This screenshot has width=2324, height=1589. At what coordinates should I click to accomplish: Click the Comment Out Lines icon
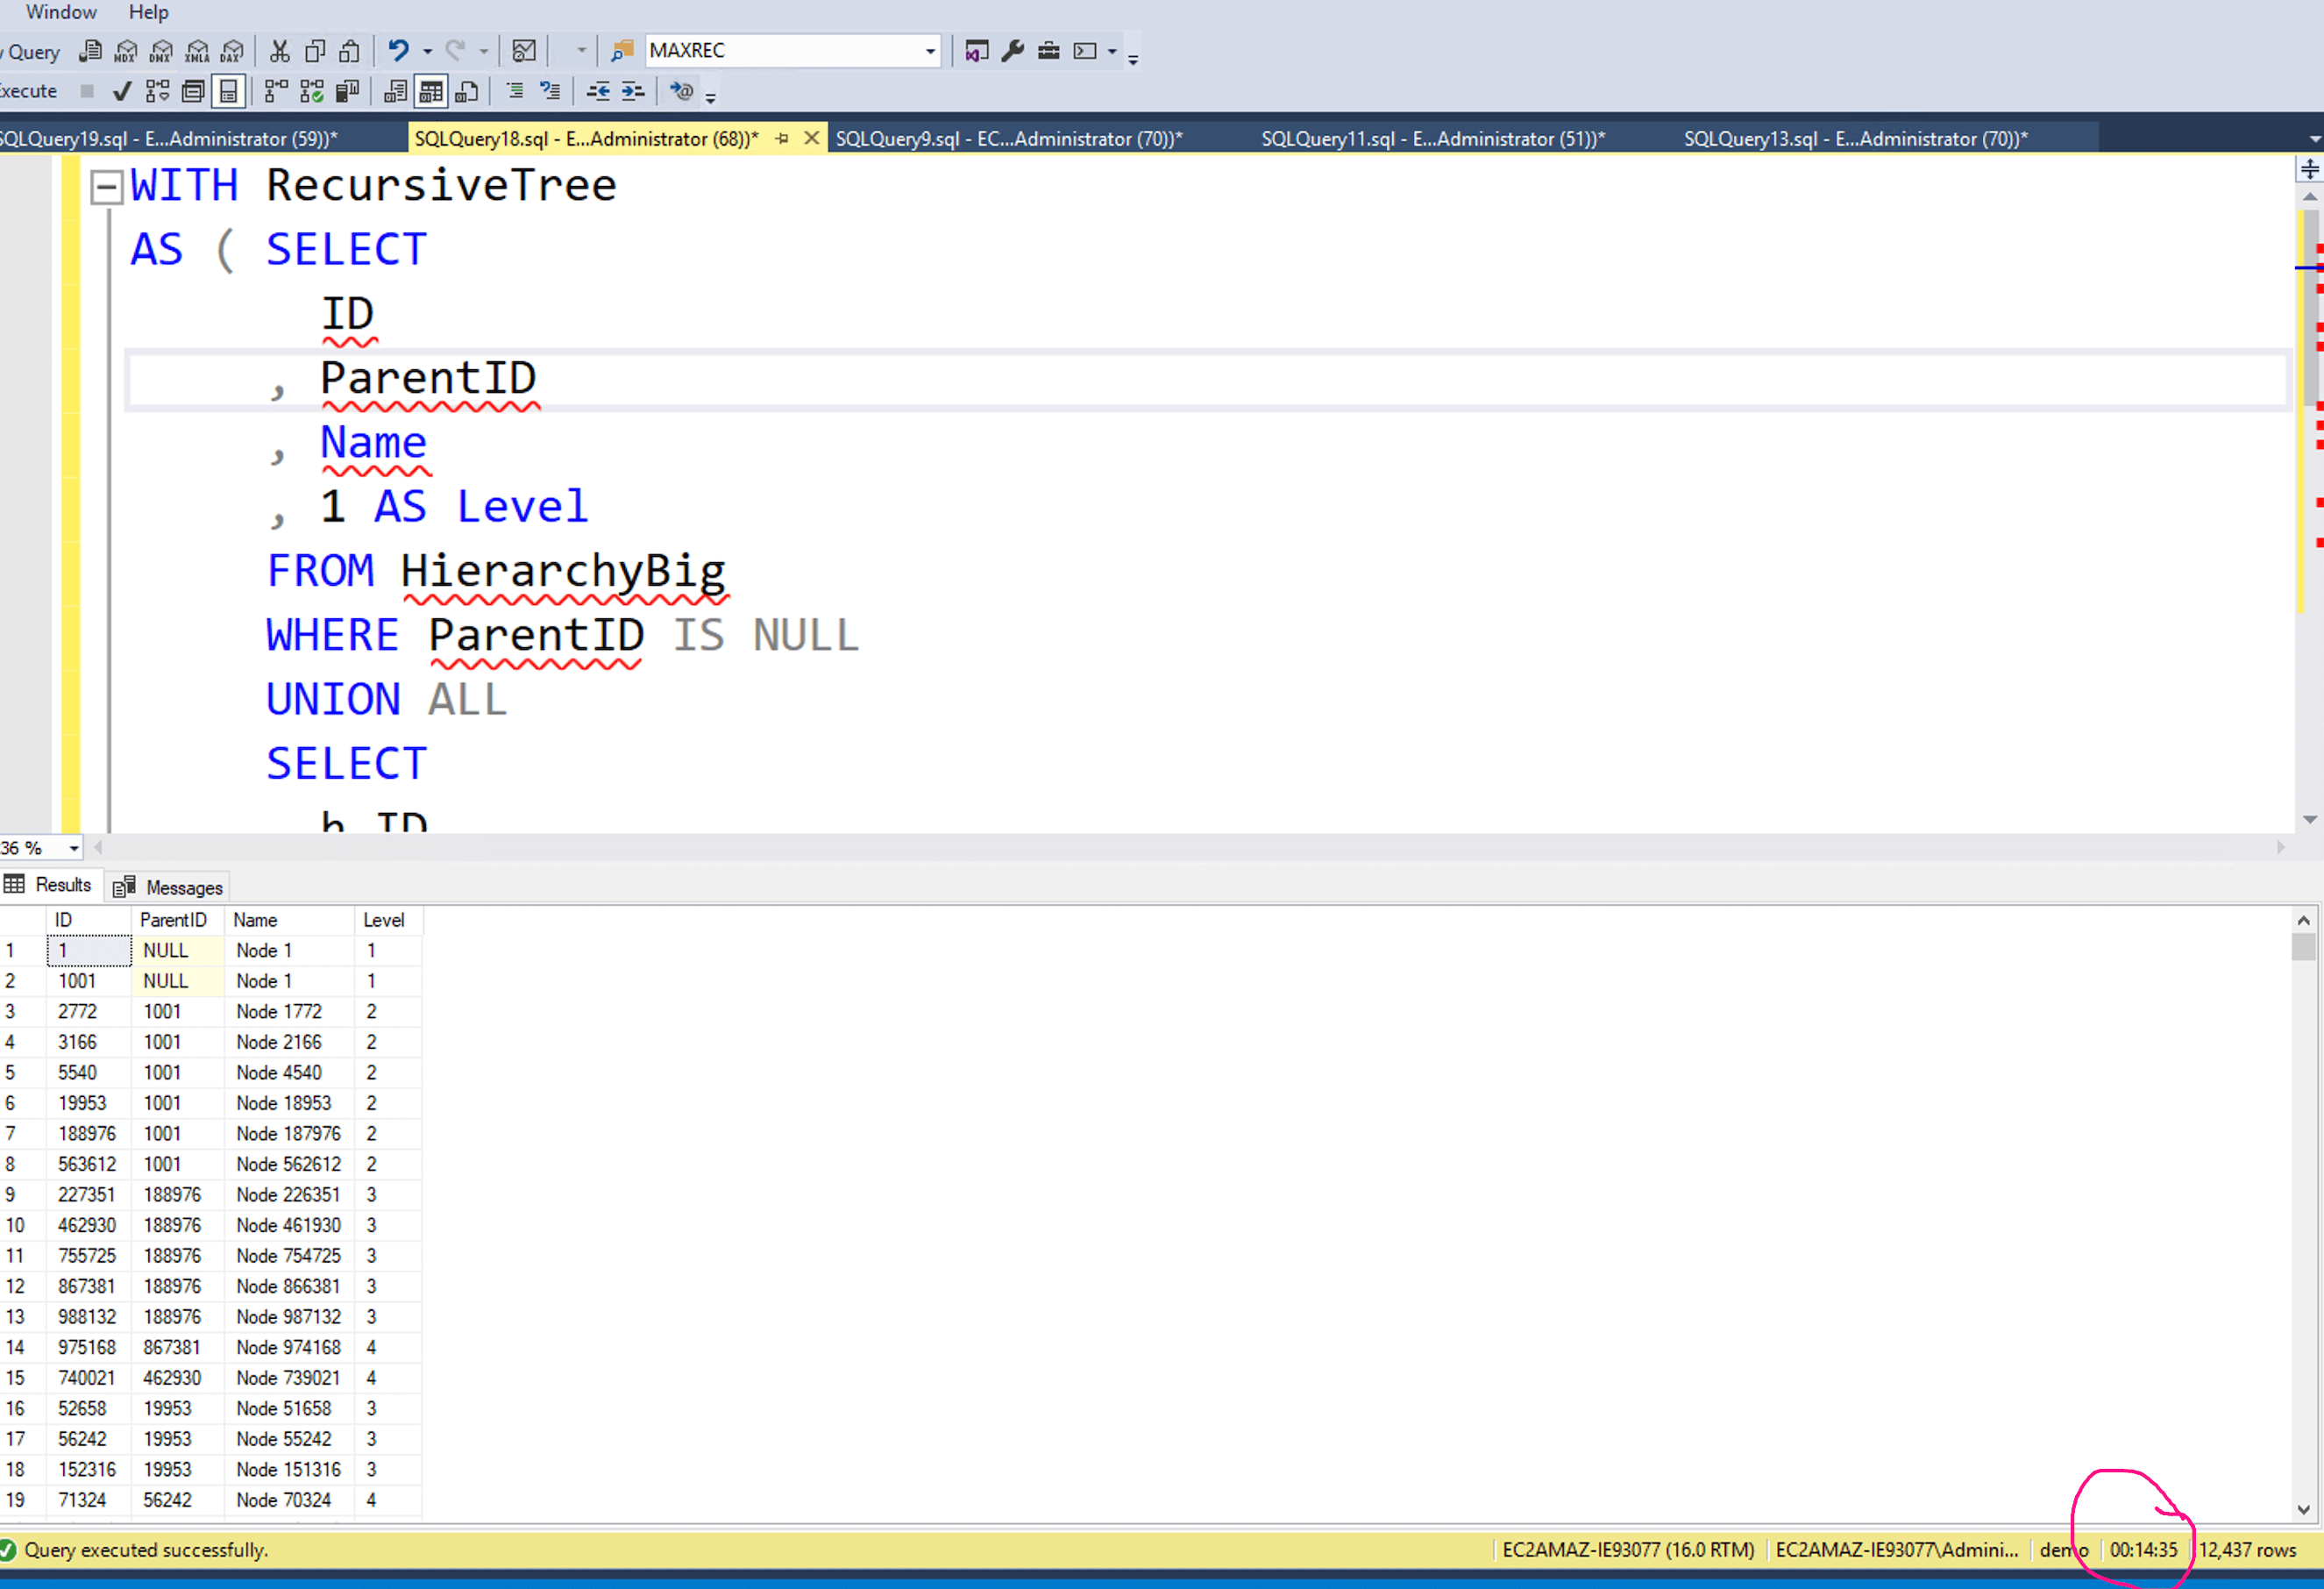click(515, 92)
